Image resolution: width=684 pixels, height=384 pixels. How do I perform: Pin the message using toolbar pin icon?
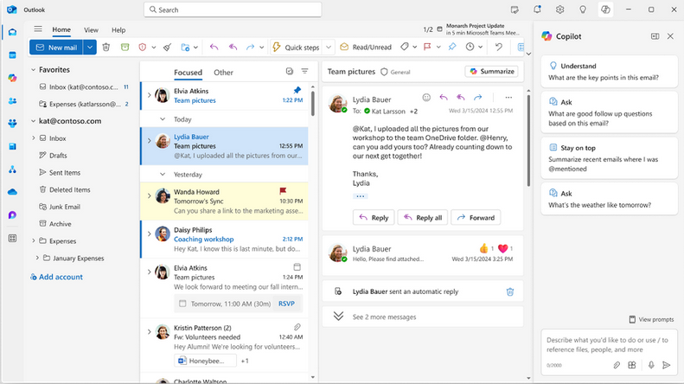click(452, 47)
